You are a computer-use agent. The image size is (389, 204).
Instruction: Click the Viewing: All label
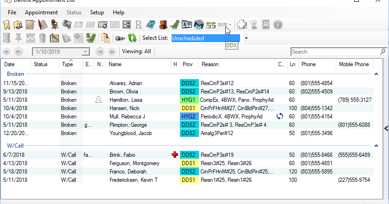click(136, 51)
